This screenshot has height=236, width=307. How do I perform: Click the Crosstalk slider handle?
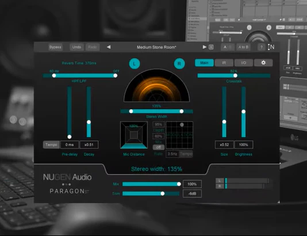click(x=235, y=75)
